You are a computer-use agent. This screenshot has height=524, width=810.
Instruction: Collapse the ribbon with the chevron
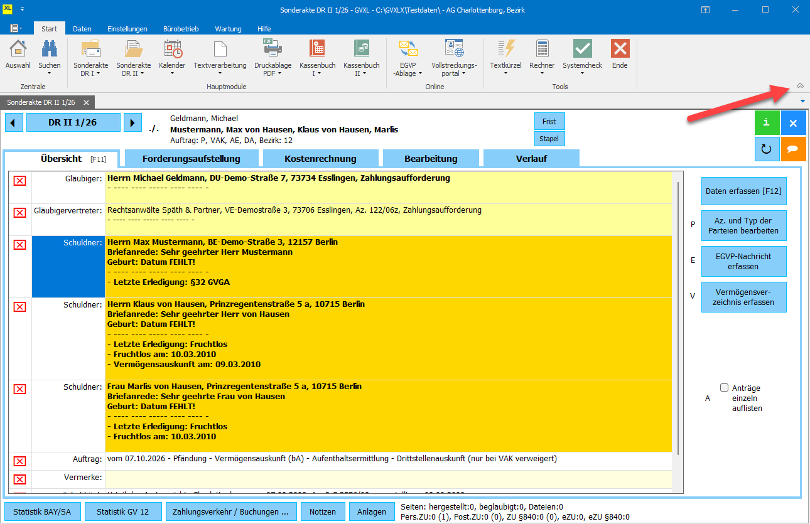tap(800, 85)
